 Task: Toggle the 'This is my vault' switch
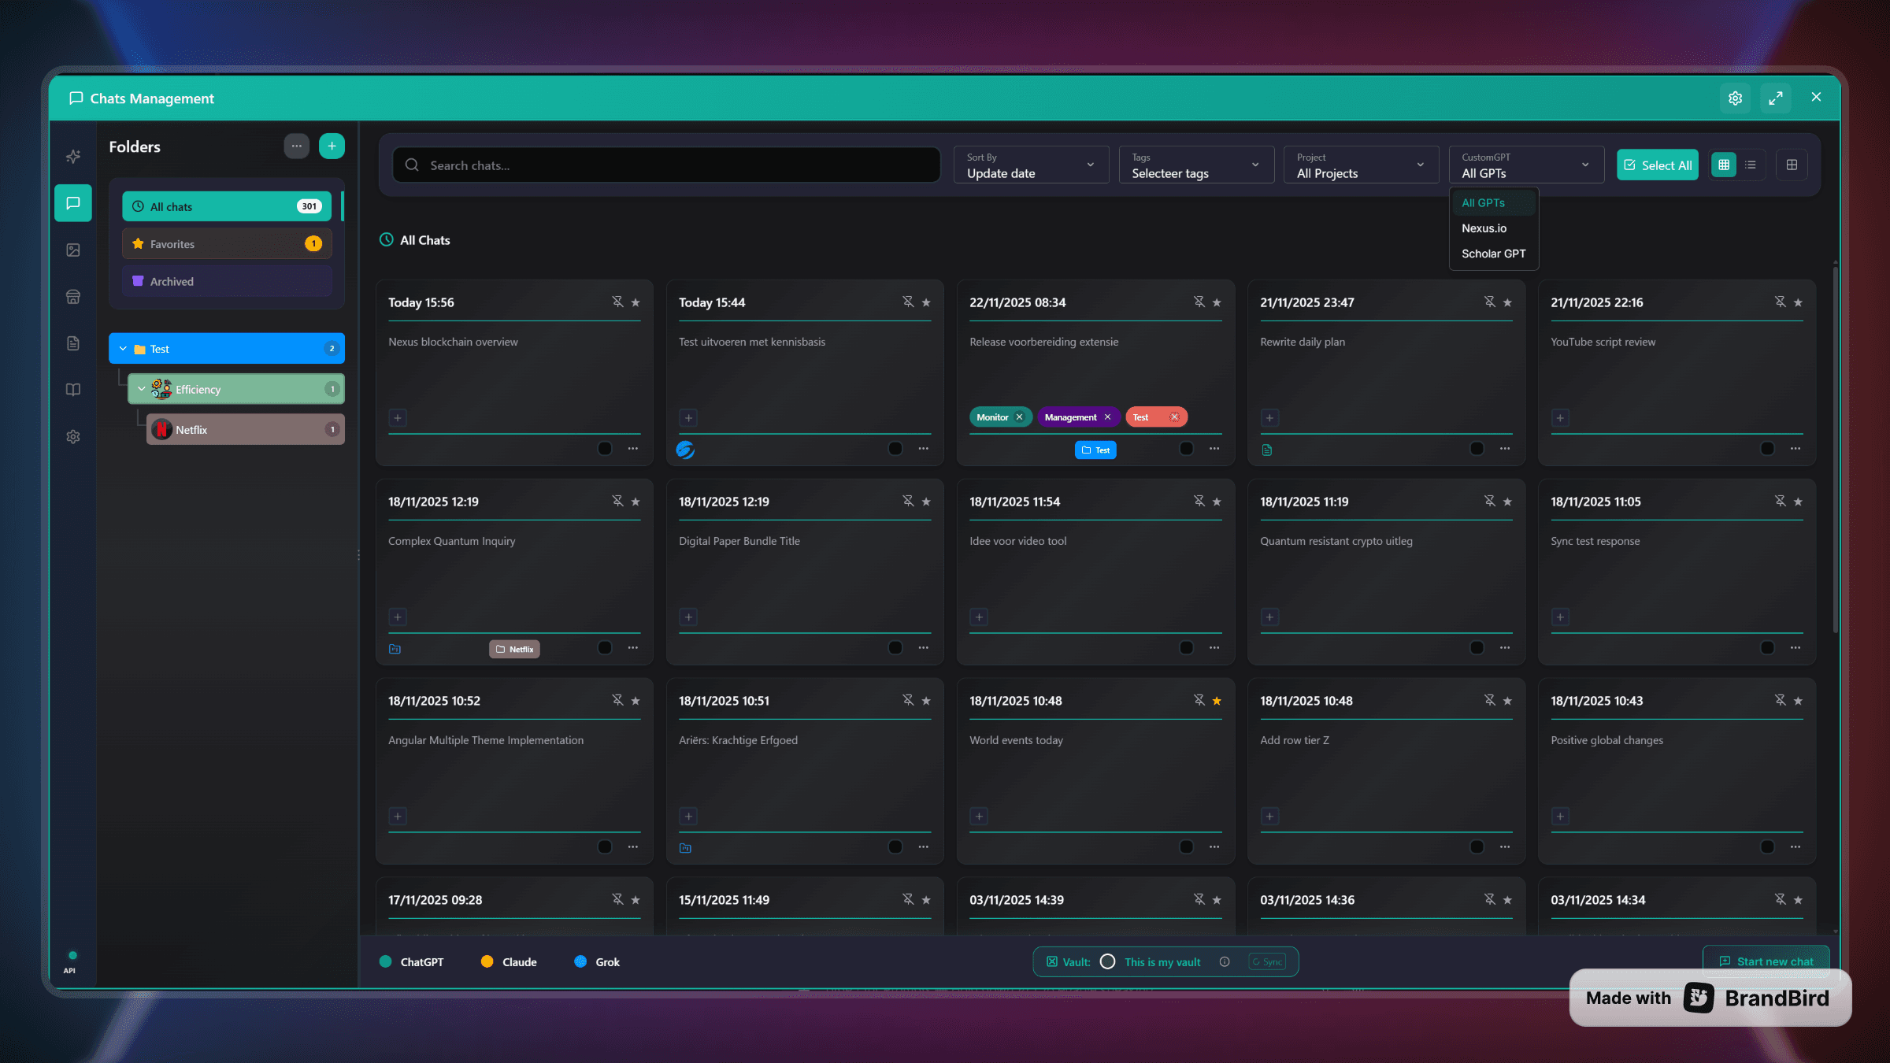pyautogui.click(x=1107, y=961)
